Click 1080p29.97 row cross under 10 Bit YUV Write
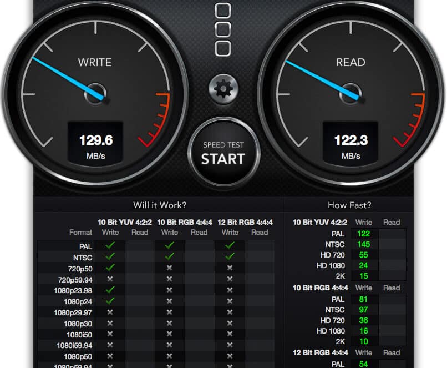This screenshot has height=368, width=447. coord(110,312)
